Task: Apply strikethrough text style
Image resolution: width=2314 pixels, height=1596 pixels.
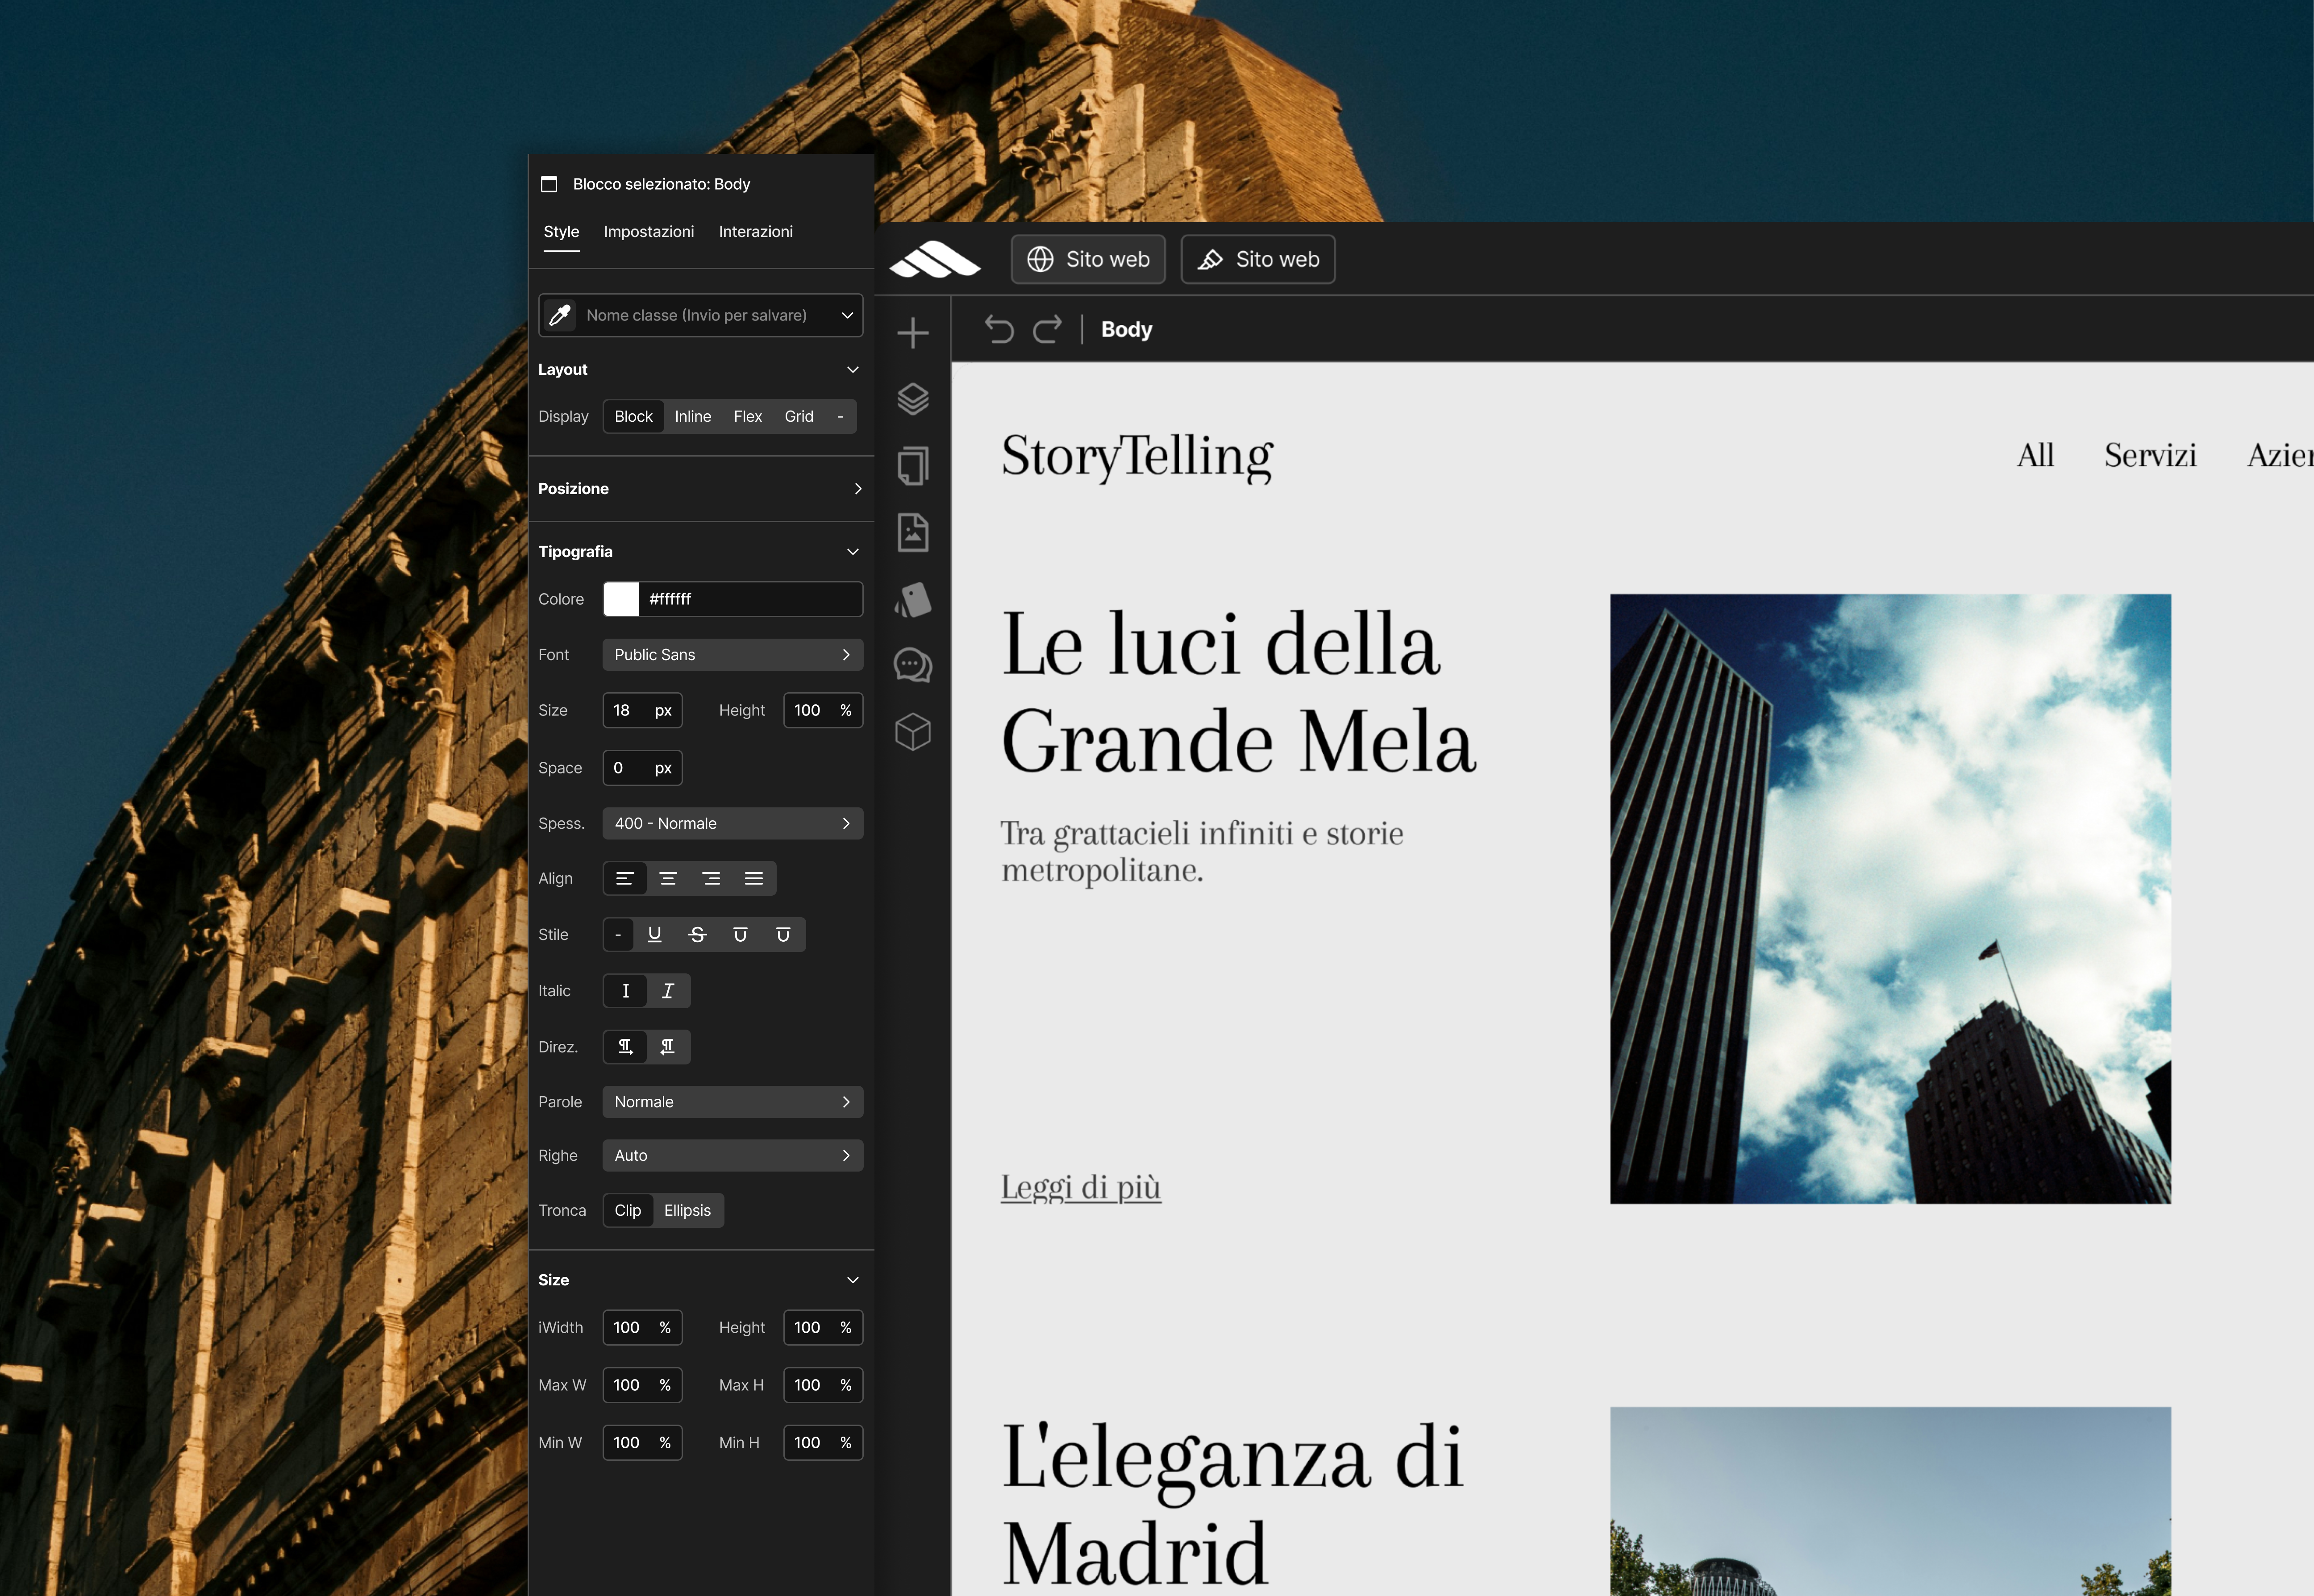Action: pos(698,934)
